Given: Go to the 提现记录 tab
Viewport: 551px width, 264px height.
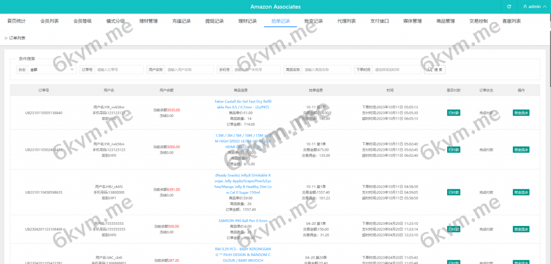Looking at the screenshot, I should click(x=215, y=21).
